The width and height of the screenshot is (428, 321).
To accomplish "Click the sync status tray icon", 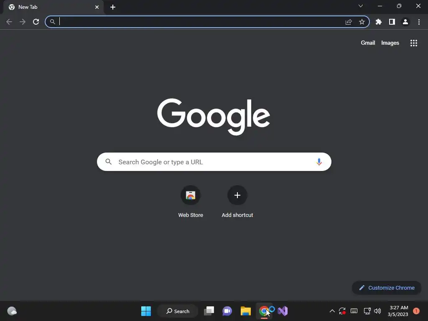I will [x=342, y=311].
